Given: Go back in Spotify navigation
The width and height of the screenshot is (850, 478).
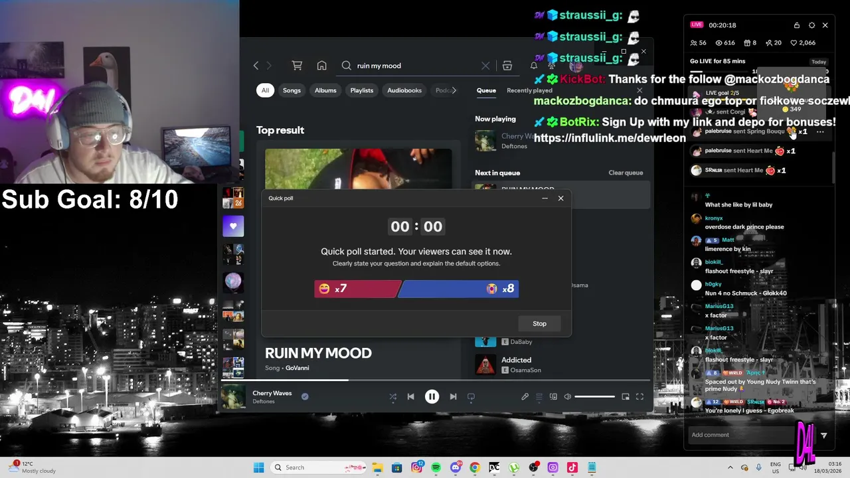Looking at the screenshot, I should tap(256, 66).
